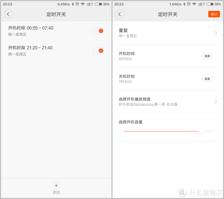
Task: Tap the 周一至周五 label under 06:55 schedule
Action: 17,34
